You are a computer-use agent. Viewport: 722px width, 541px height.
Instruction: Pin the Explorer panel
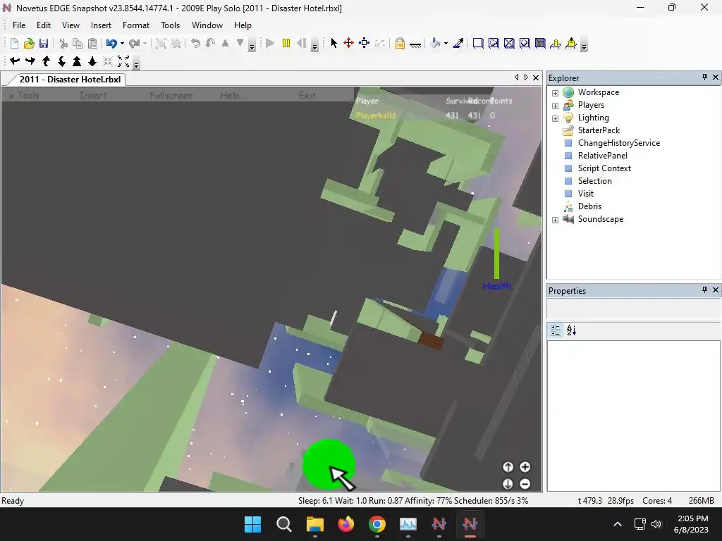pyautogui.click(x=704, y=77)
